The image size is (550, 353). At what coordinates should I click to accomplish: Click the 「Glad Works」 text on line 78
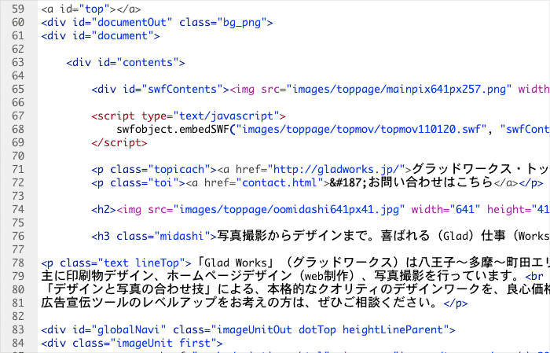(236, 263)
